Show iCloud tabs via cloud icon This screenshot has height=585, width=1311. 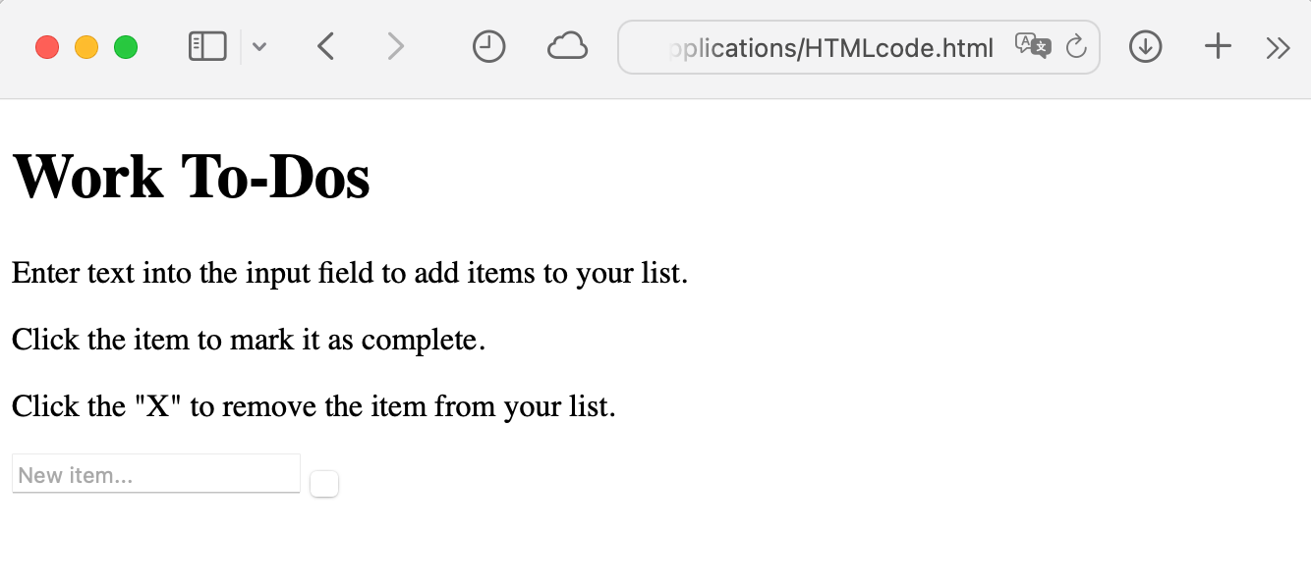point(567,46)
